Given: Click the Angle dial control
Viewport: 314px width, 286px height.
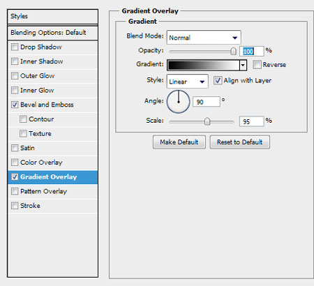Looking at the screenshot, I should coord(179,102).
